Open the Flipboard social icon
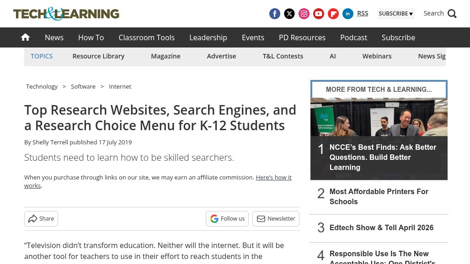Image resolution: width=470 pixels, height=264 pixels. [x=333, y=14]
